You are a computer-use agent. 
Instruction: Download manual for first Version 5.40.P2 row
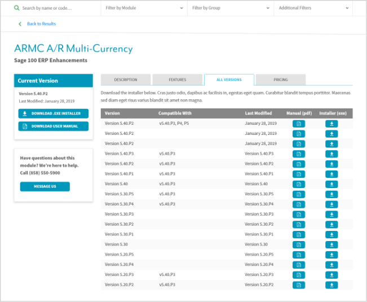coord(299,124)
